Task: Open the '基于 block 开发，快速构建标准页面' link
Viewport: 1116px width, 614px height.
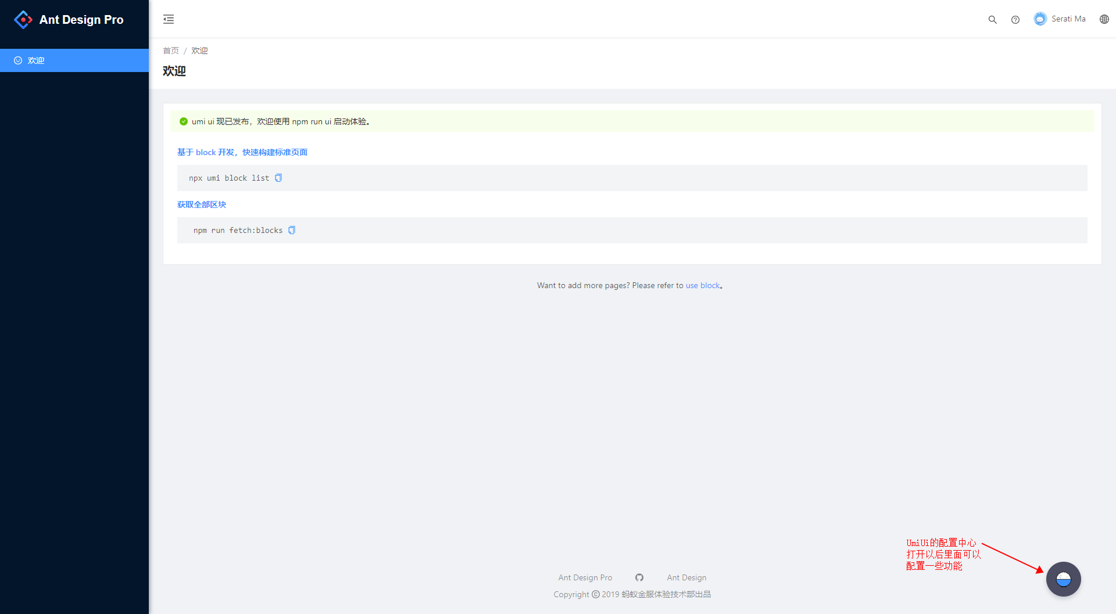Action: click(242, 152)
